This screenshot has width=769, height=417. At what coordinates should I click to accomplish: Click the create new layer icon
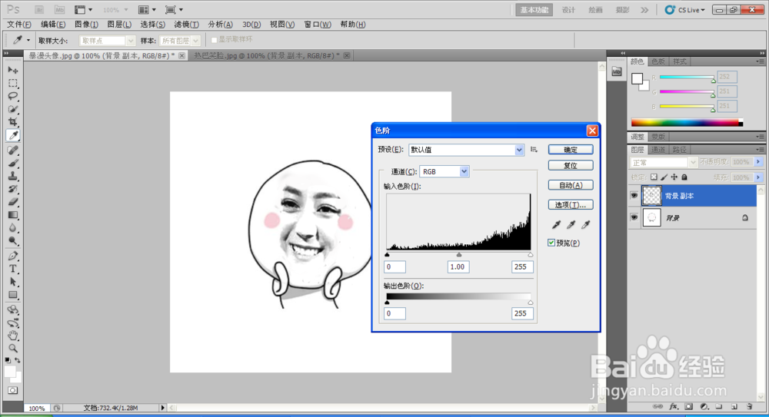tap(734, 407)
